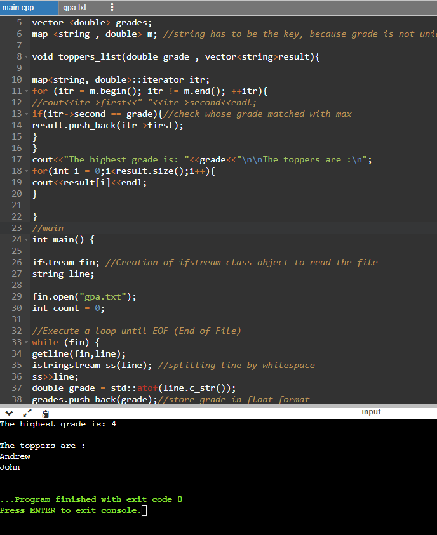Click the "Press ENTER to exit console" prompt

70,510
